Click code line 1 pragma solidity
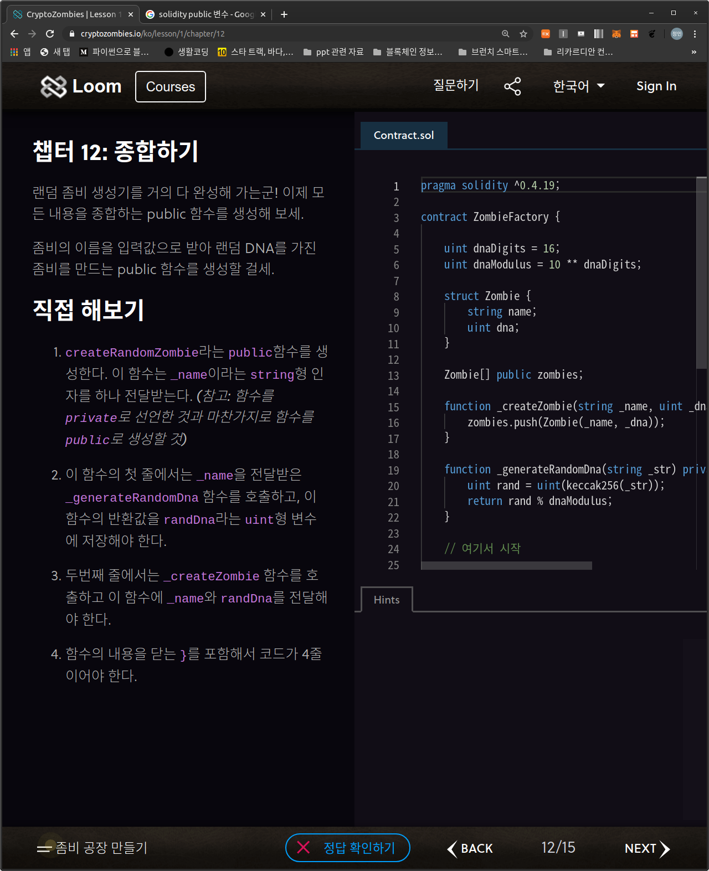 tap(490, 185)
